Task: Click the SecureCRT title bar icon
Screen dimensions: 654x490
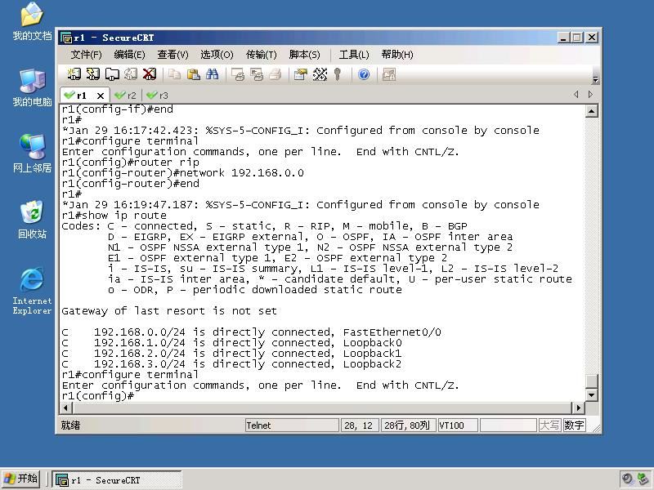Action: (66, 38)
